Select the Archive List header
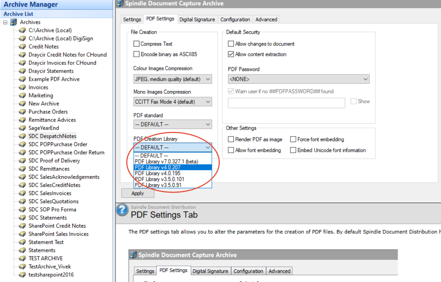 56,14
